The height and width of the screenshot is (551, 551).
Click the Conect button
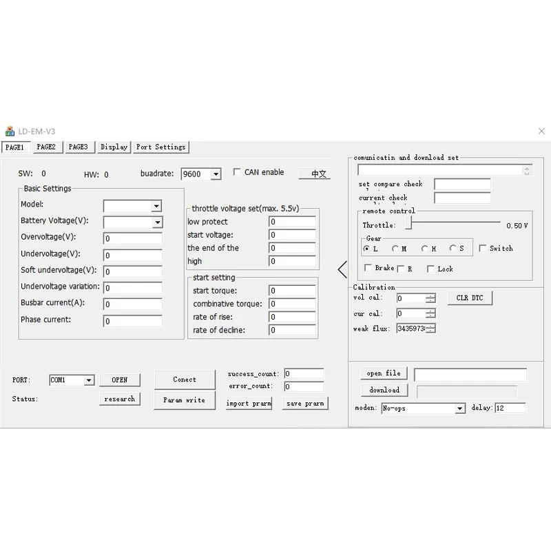(185, 378)
